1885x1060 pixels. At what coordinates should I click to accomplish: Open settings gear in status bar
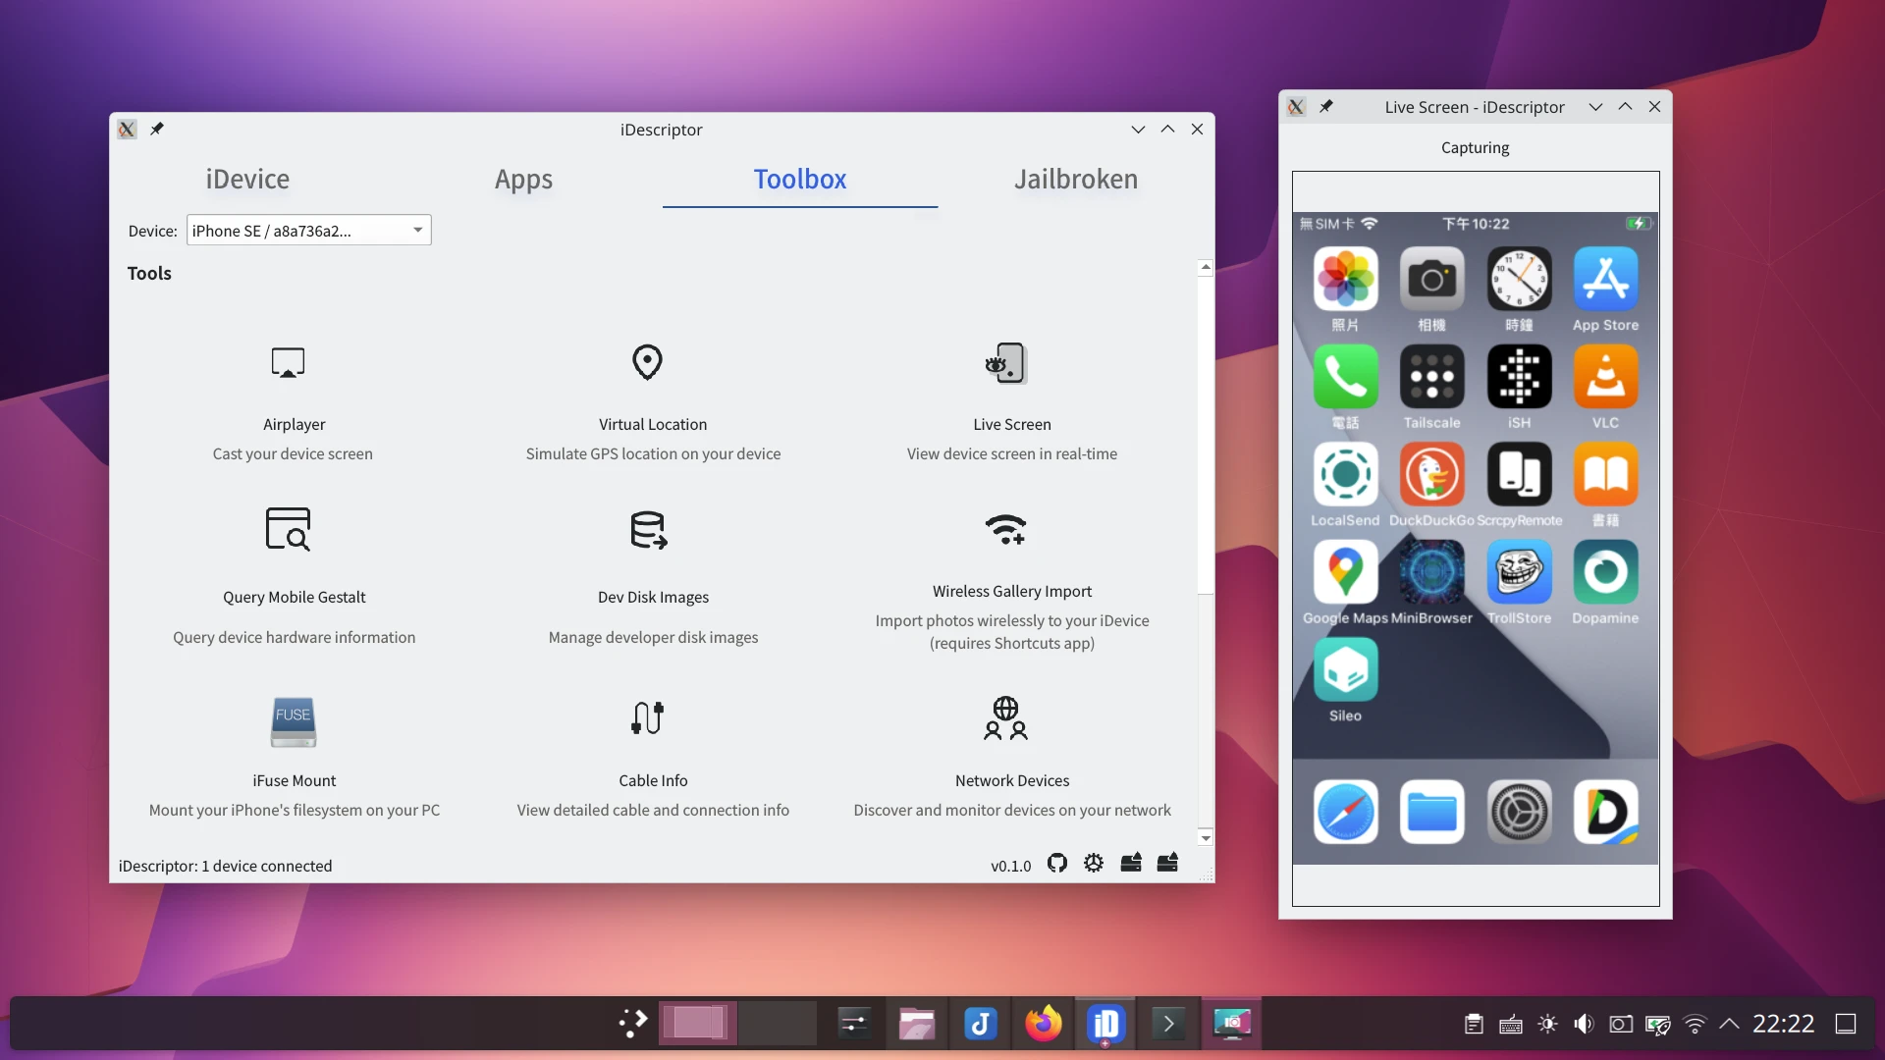click(1094, 864)
